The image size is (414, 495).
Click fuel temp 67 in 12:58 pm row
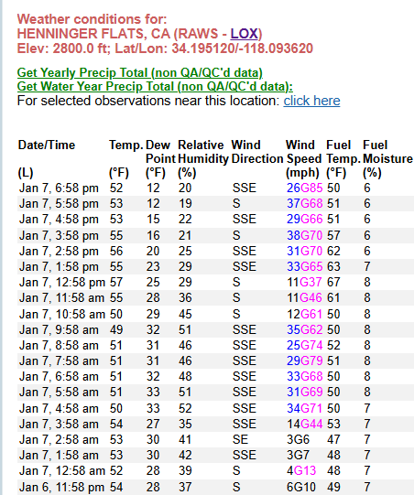[333, 282]
